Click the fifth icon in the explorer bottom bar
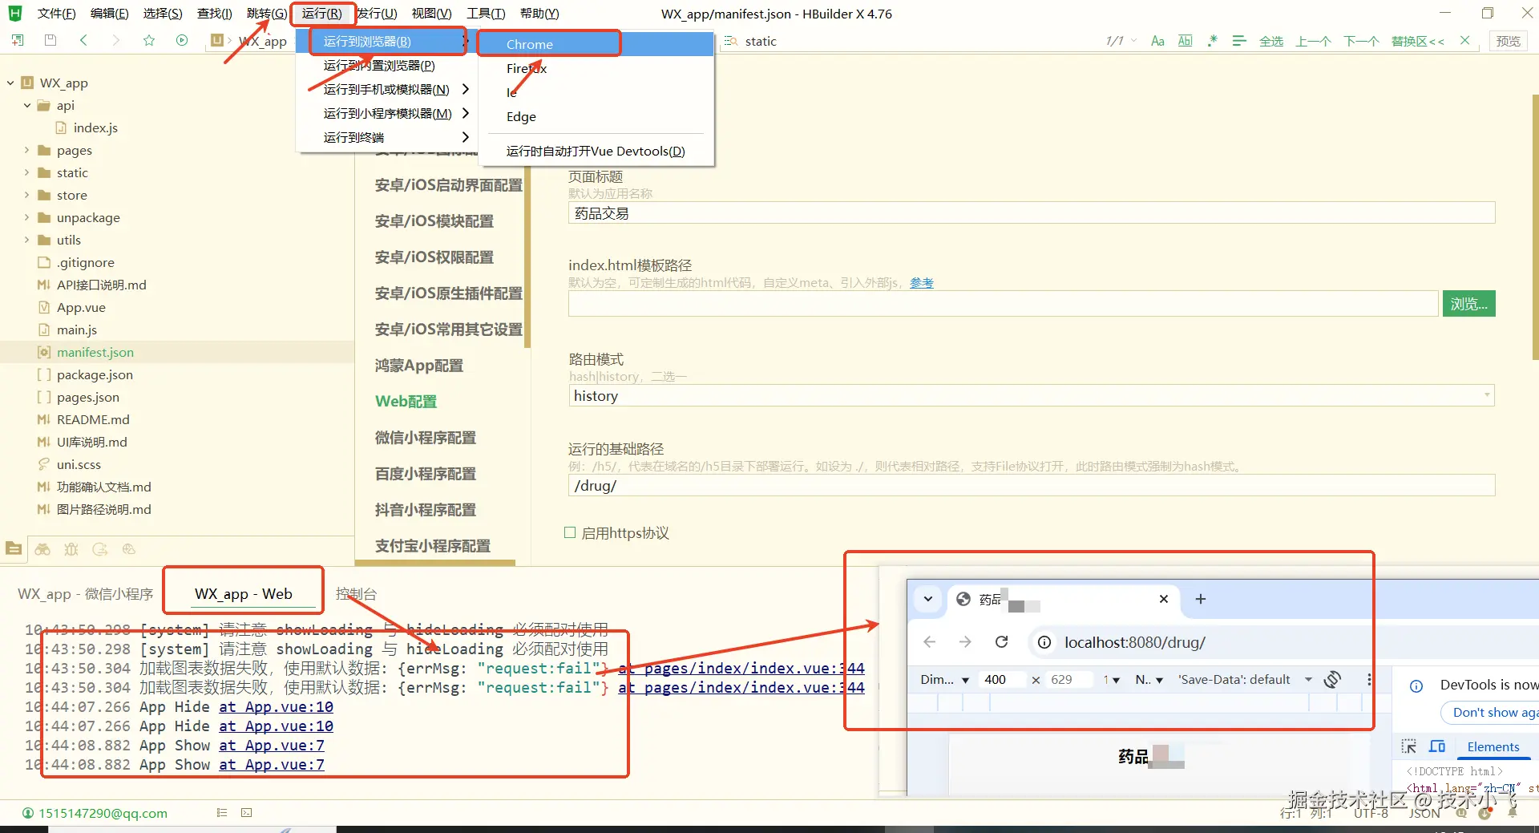Screen dimensions: 1539x833 coord(129,549)
